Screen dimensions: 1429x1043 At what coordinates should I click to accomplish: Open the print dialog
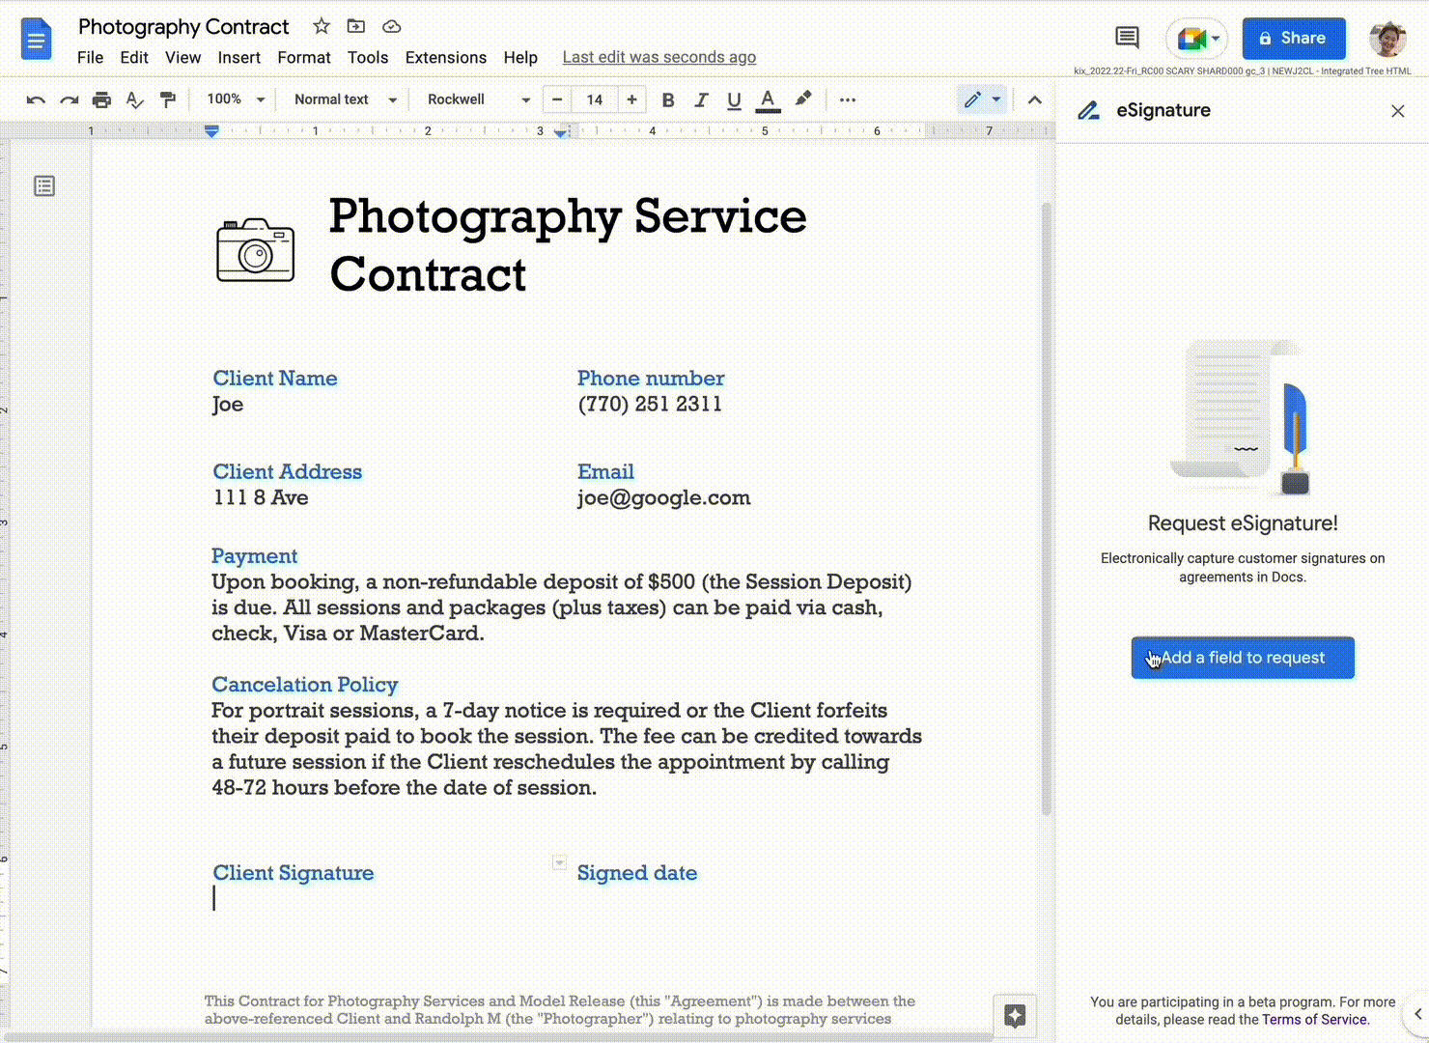coord(101,99)
